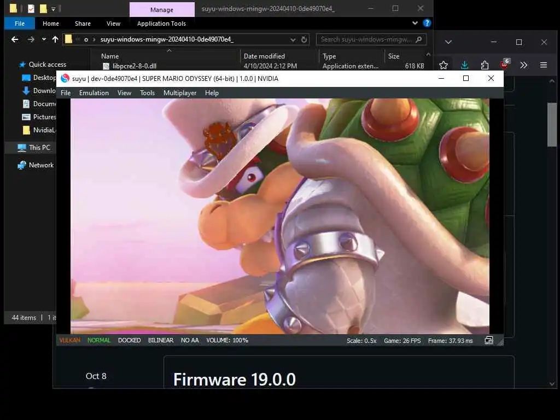Open the Application Tools ribbon tab
The width and height of the screenshot is (560, 420).
[161, 24]
